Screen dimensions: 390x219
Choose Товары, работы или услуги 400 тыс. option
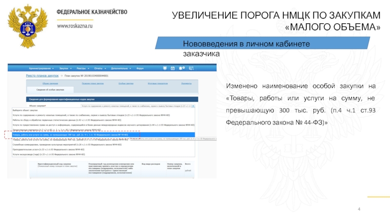coord(103,140)
